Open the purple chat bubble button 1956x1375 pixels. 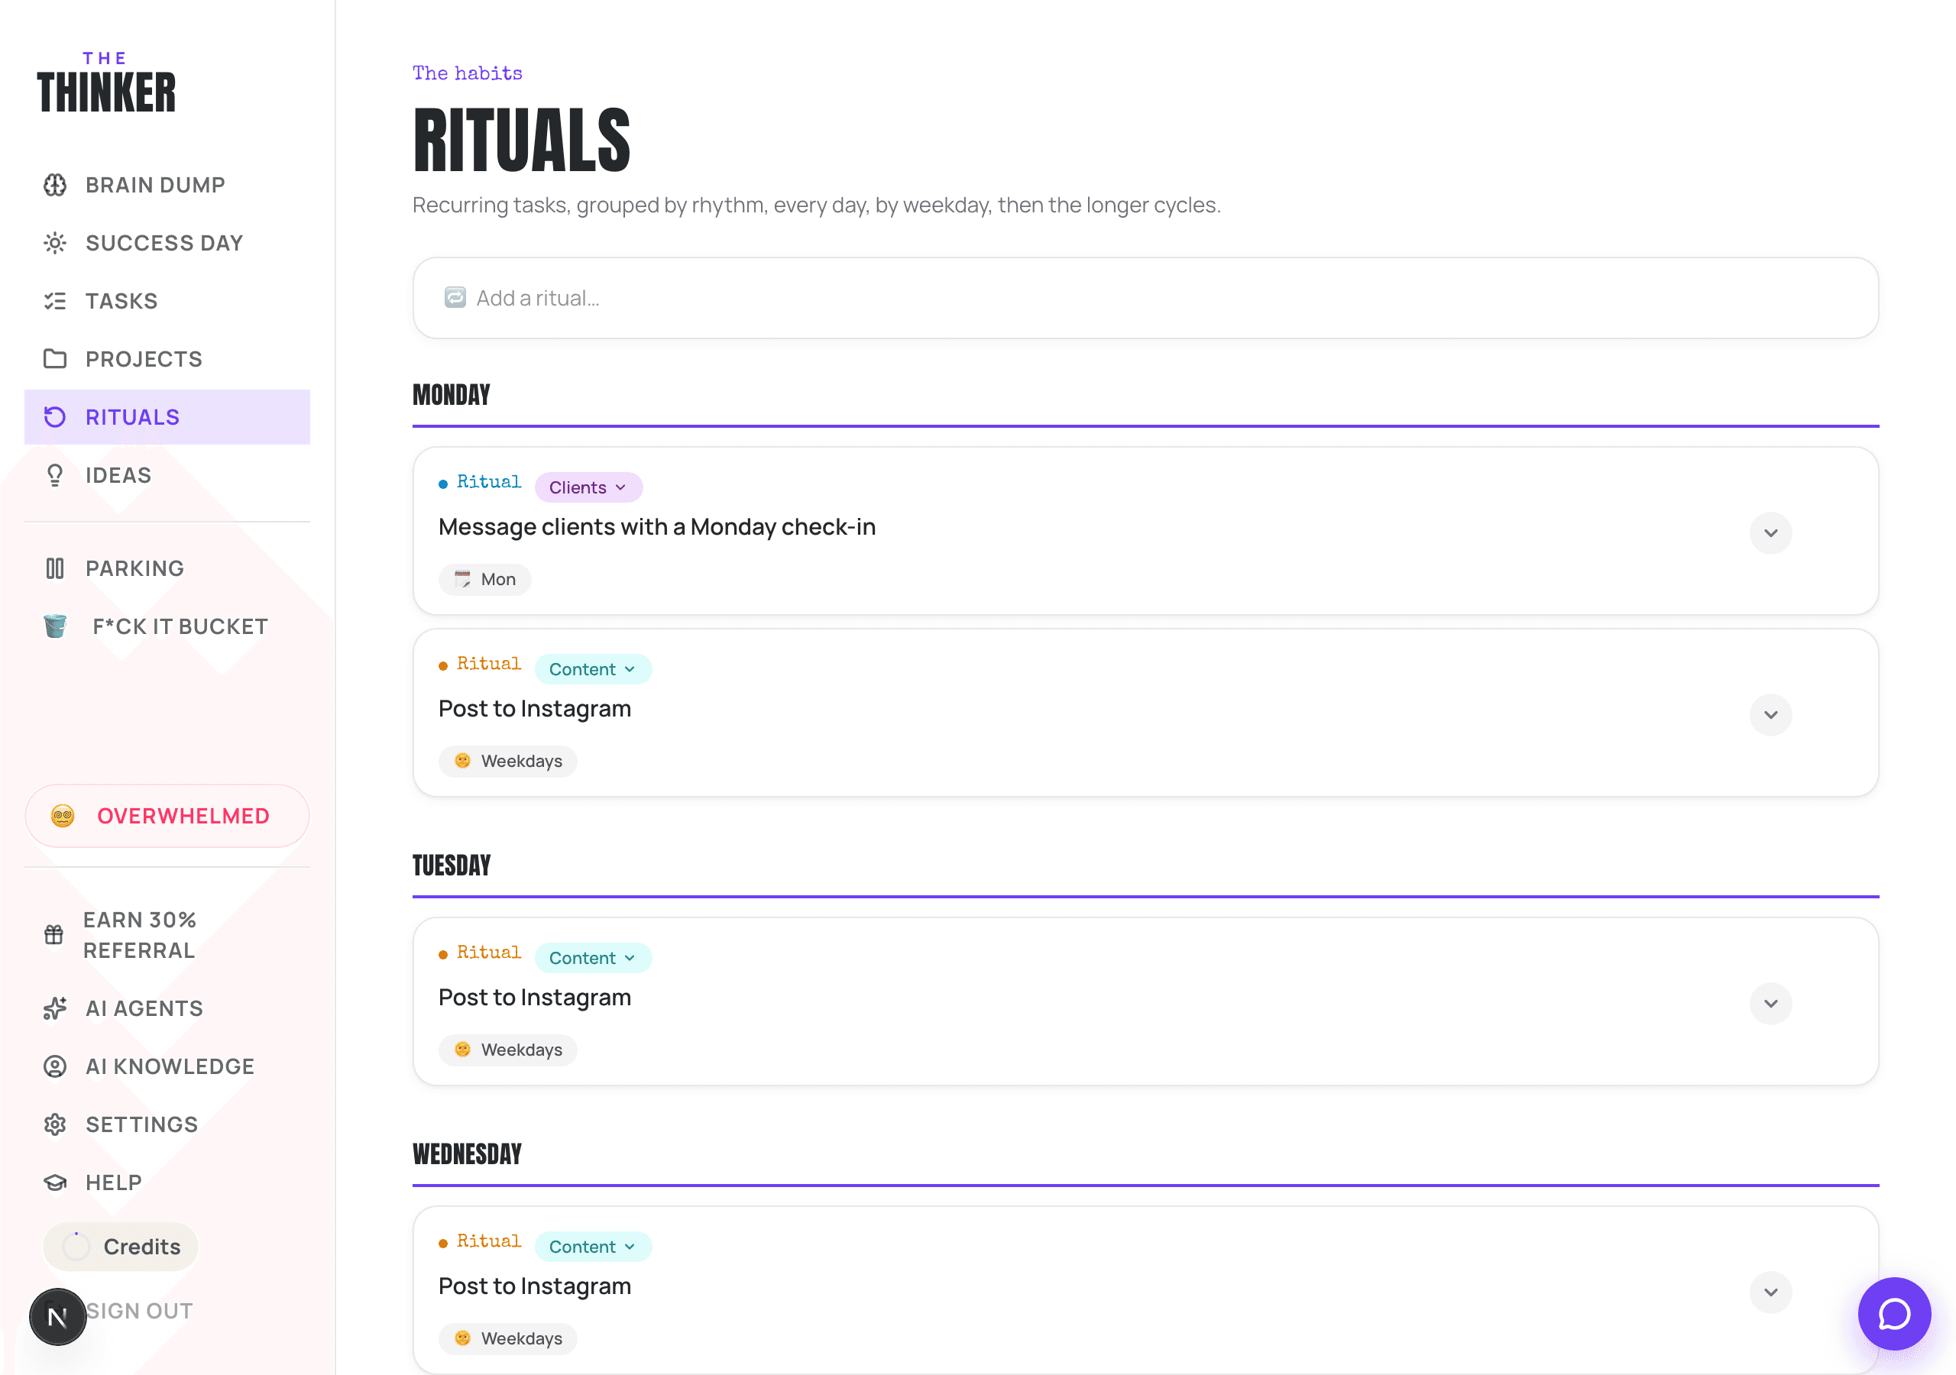(1894, 1314)
